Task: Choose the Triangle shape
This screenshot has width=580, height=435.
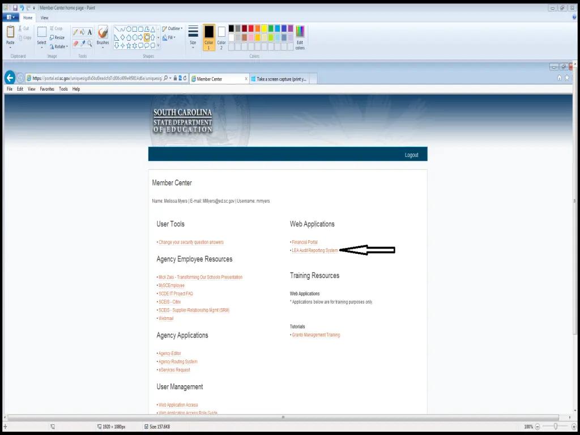Action: [153, 29]
